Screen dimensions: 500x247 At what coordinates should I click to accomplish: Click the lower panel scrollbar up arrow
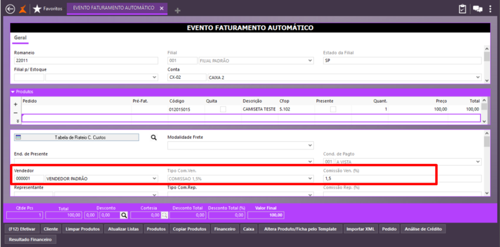coord(486,133)
